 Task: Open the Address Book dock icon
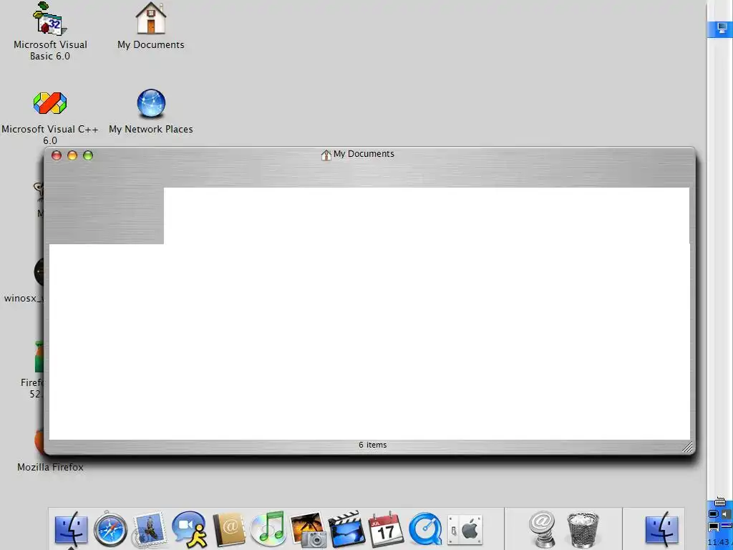coord(229,529)
